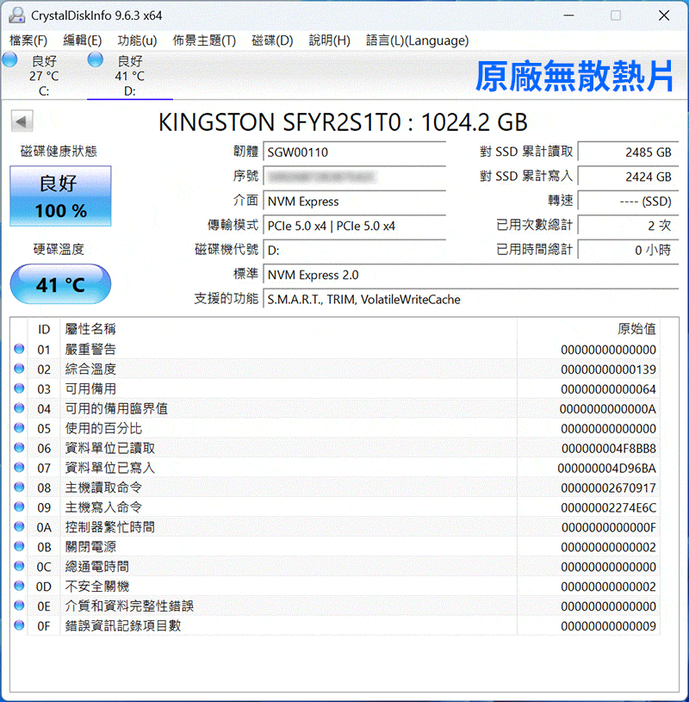This screenshot has height=702, width=689.
Task: Open the 語言(L)(Language) menu
Action: point(417,40)
